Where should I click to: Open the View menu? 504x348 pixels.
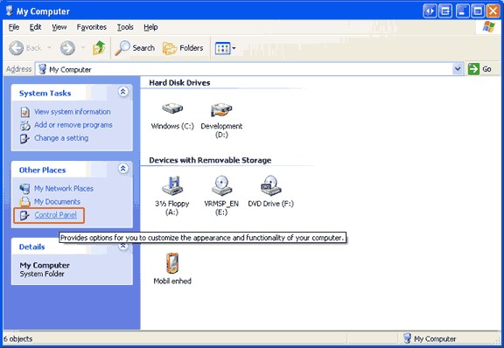[x=59, y=27]
